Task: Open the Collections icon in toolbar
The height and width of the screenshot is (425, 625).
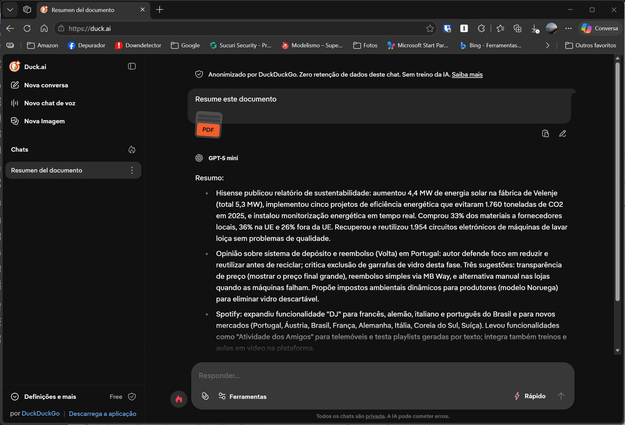Action: [517, 28]
